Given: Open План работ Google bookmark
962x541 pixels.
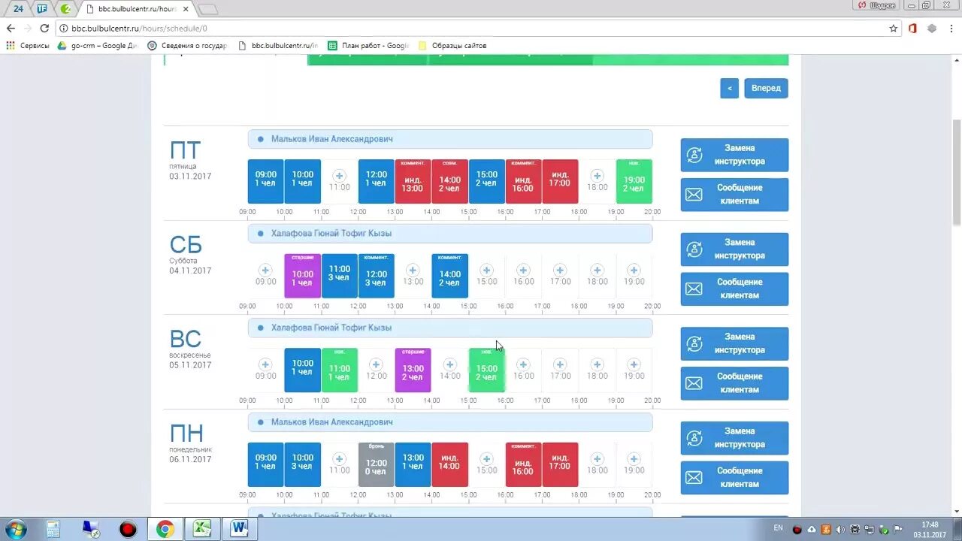Looking at the screenshot, I should click(368, 46).
